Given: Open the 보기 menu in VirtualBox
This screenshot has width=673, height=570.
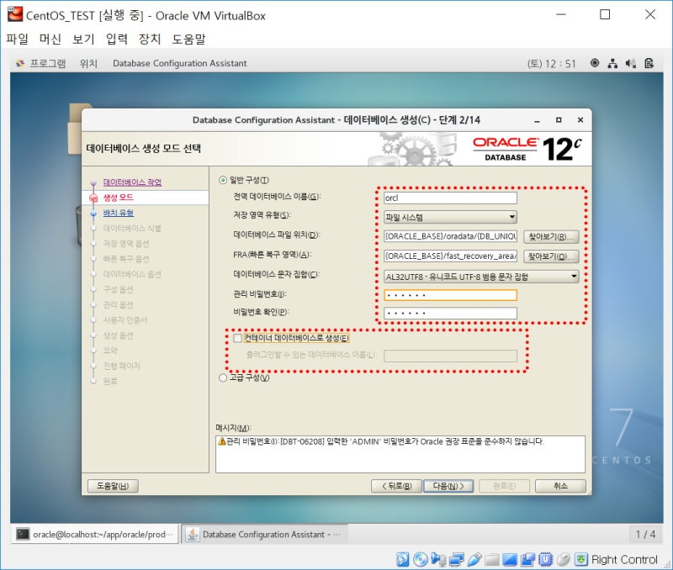Looking at the screenshot, I should coord(83,39).
